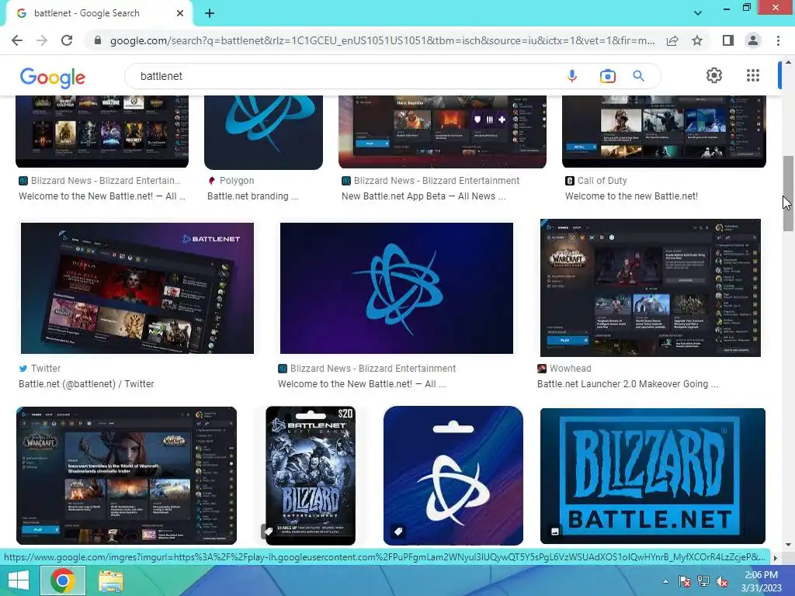Click the magnifier search button

click(x=638, y=76)
